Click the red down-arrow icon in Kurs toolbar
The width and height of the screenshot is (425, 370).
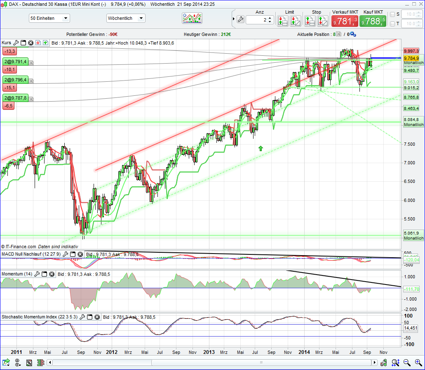[38, 43]
